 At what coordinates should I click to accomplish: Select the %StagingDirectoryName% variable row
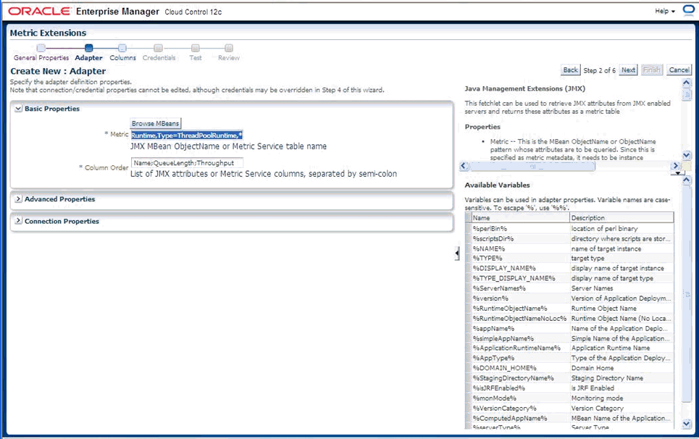(x=569, y=378)
